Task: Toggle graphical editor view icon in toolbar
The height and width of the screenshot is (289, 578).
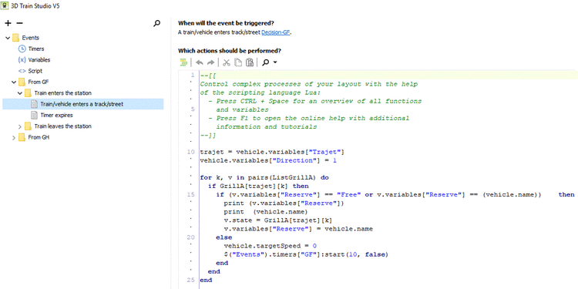Action: click(183, 62)
